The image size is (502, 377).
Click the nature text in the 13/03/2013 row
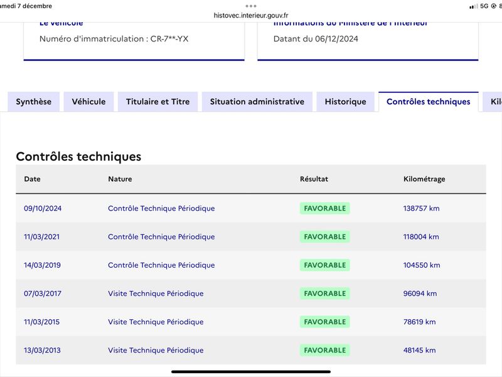coord(156,350)
